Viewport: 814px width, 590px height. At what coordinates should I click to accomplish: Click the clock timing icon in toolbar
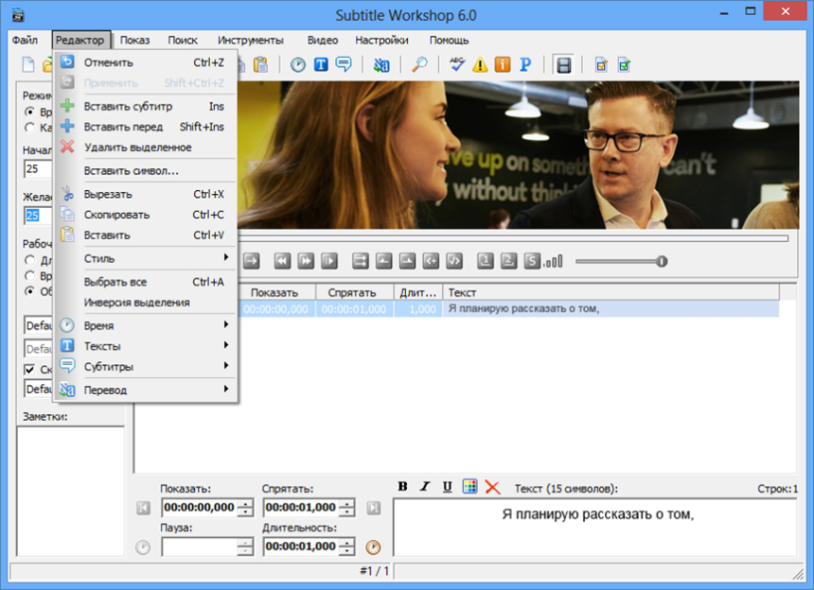[298, 65]
